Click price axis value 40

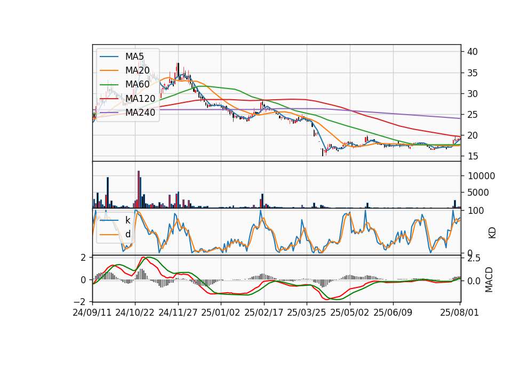coord(473,52)
